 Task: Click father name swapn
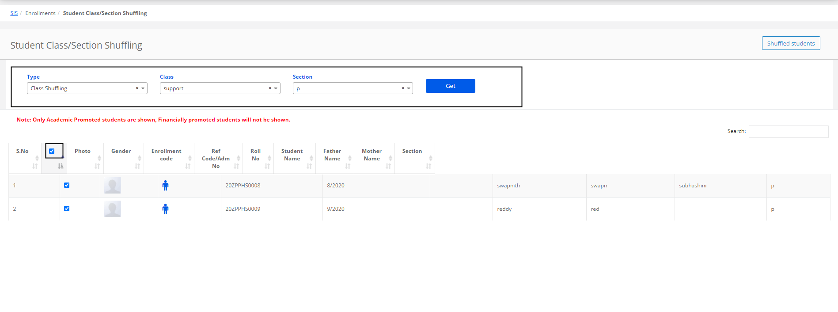tap(599, 186)
